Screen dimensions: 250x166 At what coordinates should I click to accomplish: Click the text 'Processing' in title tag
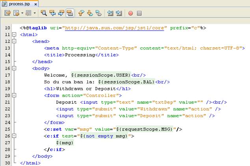80,55
